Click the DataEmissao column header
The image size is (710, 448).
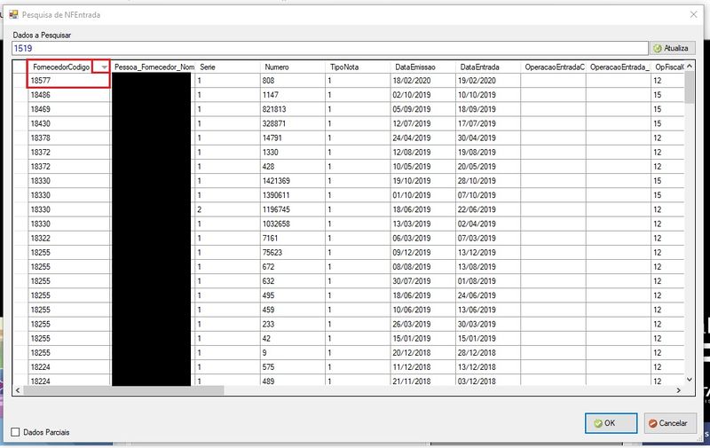(423, 67)
